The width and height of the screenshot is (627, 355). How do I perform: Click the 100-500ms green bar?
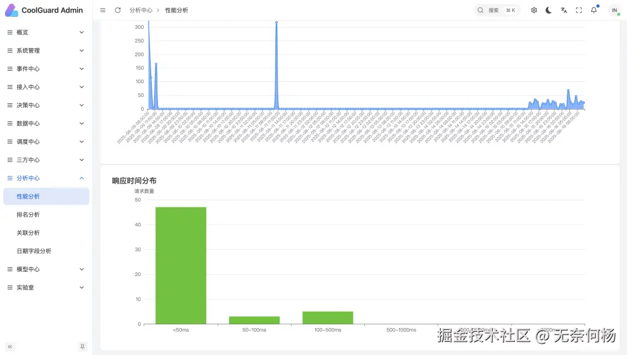328,318
